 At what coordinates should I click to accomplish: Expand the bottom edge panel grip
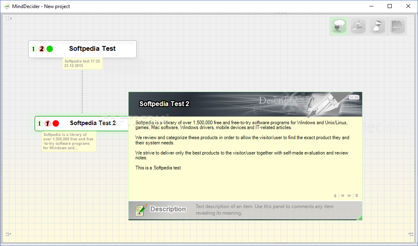(281, 243)
